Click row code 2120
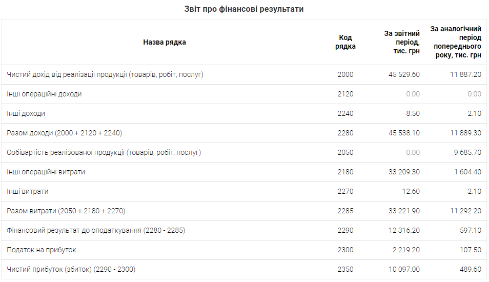Screen dimensions: 489x282 (x=345, y=94)
